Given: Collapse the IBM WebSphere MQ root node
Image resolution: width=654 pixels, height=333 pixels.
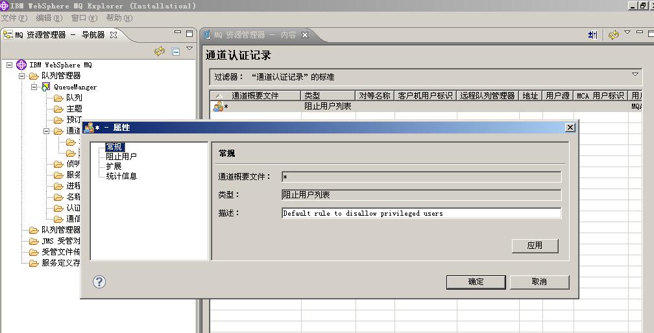Looking at the screenshot, I should [10, 65].
